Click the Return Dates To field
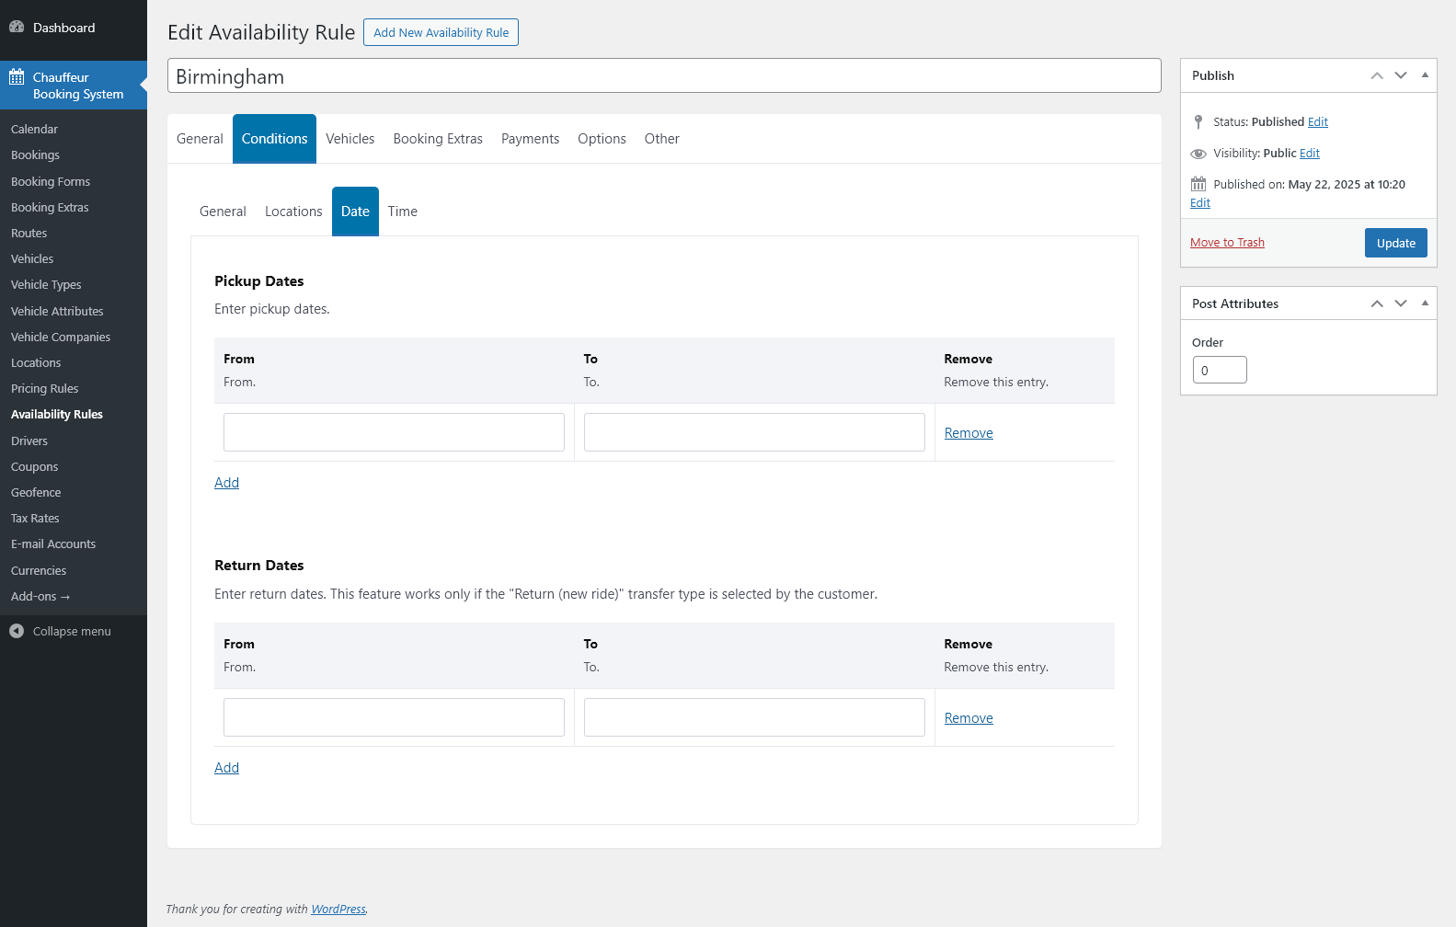The image size is (1456, 927). pos(754,717)
